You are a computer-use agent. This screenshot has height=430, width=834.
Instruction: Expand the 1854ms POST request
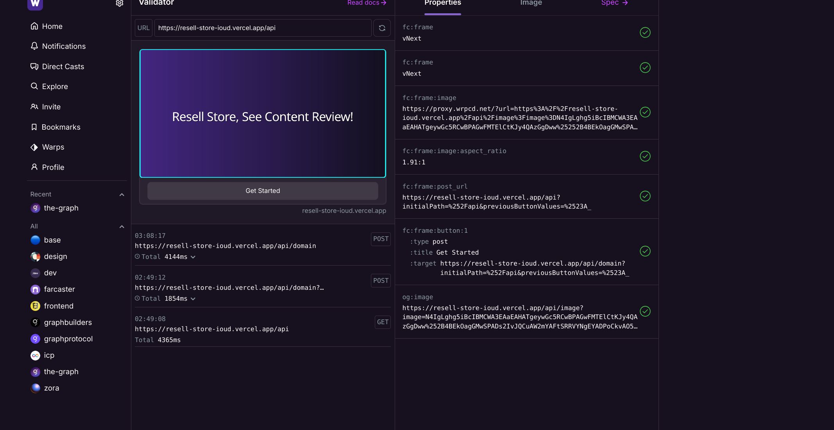(193, 299)
